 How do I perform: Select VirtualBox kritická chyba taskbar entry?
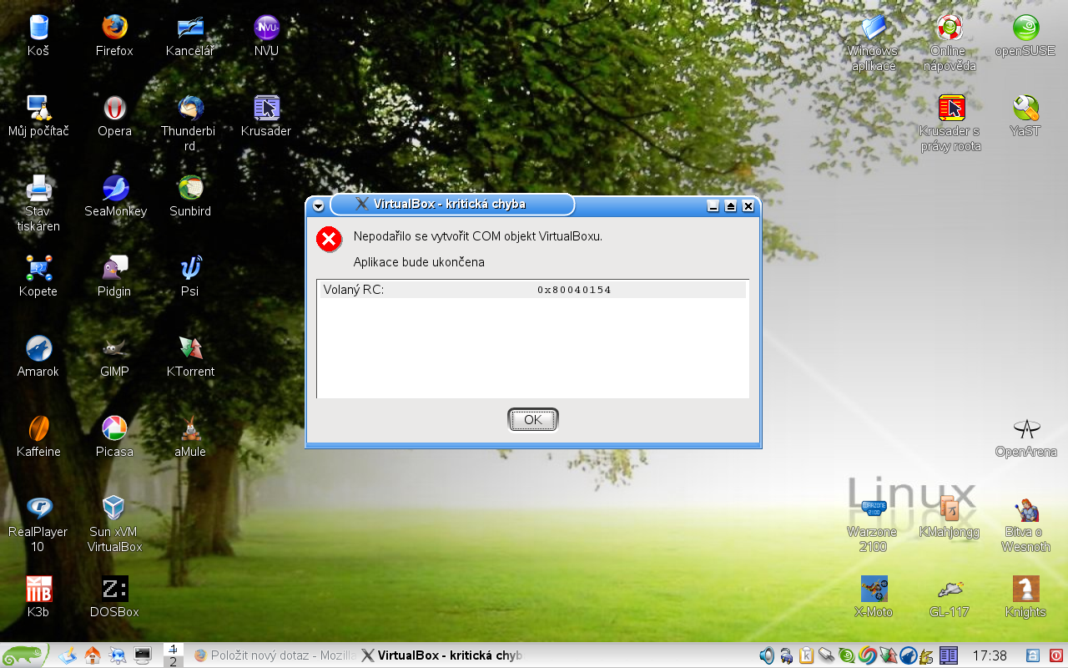click(441, 655)
